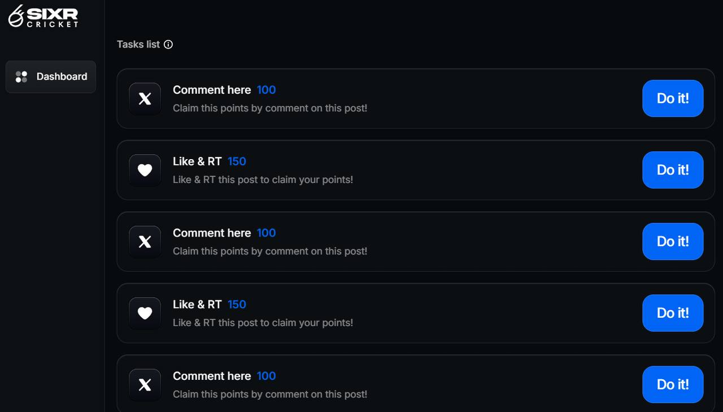
Task: Select the second Comment here task title
Action: click(x=212, y=233)
